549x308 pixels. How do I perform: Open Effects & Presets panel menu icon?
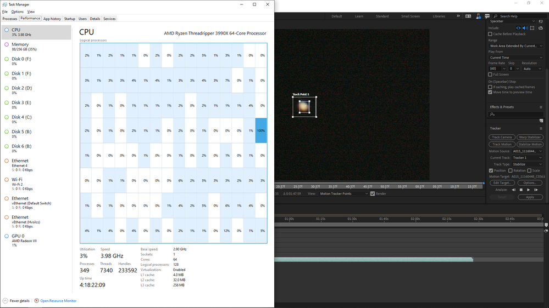(x=541, y=107)
